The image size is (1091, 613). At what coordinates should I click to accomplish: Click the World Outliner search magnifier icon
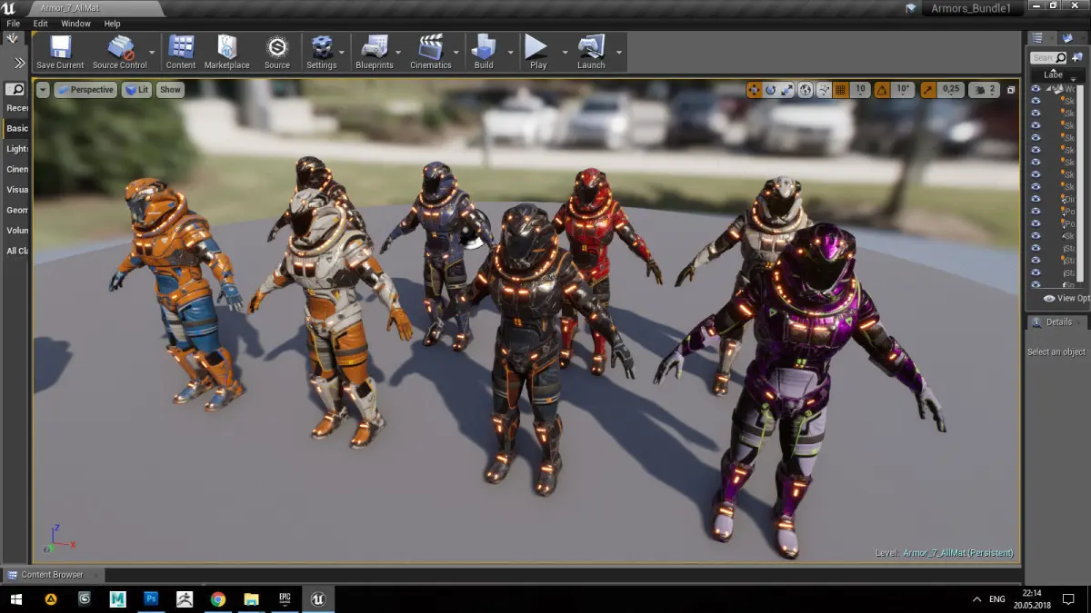coord(1061,58)
